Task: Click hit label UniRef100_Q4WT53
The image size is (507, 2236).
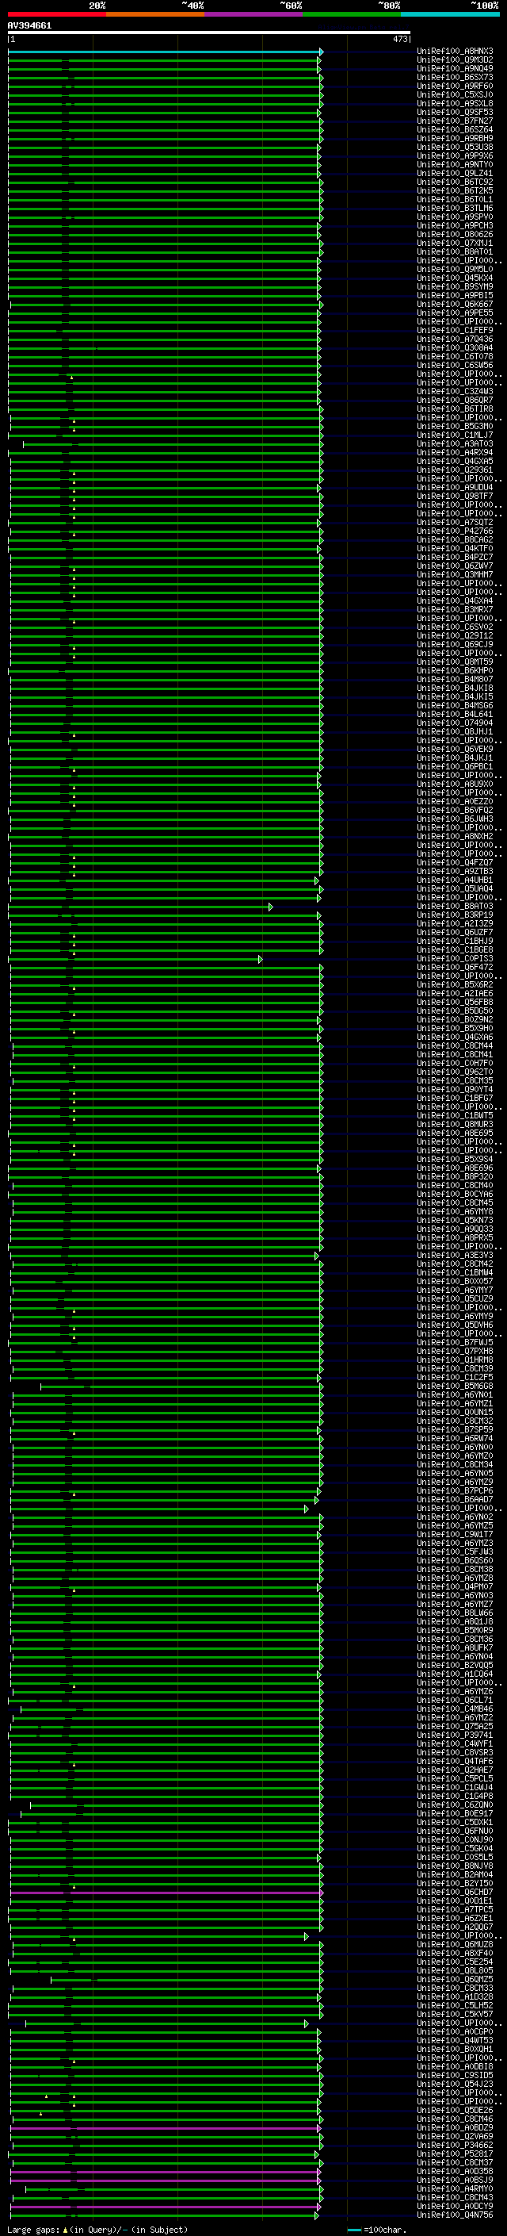Action: tap(455, 2041)
